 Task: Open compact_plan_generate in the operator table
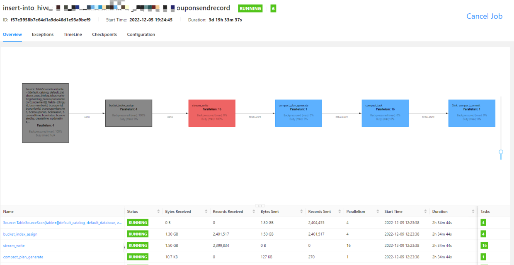pyautogui.click(x=23, y=257)
